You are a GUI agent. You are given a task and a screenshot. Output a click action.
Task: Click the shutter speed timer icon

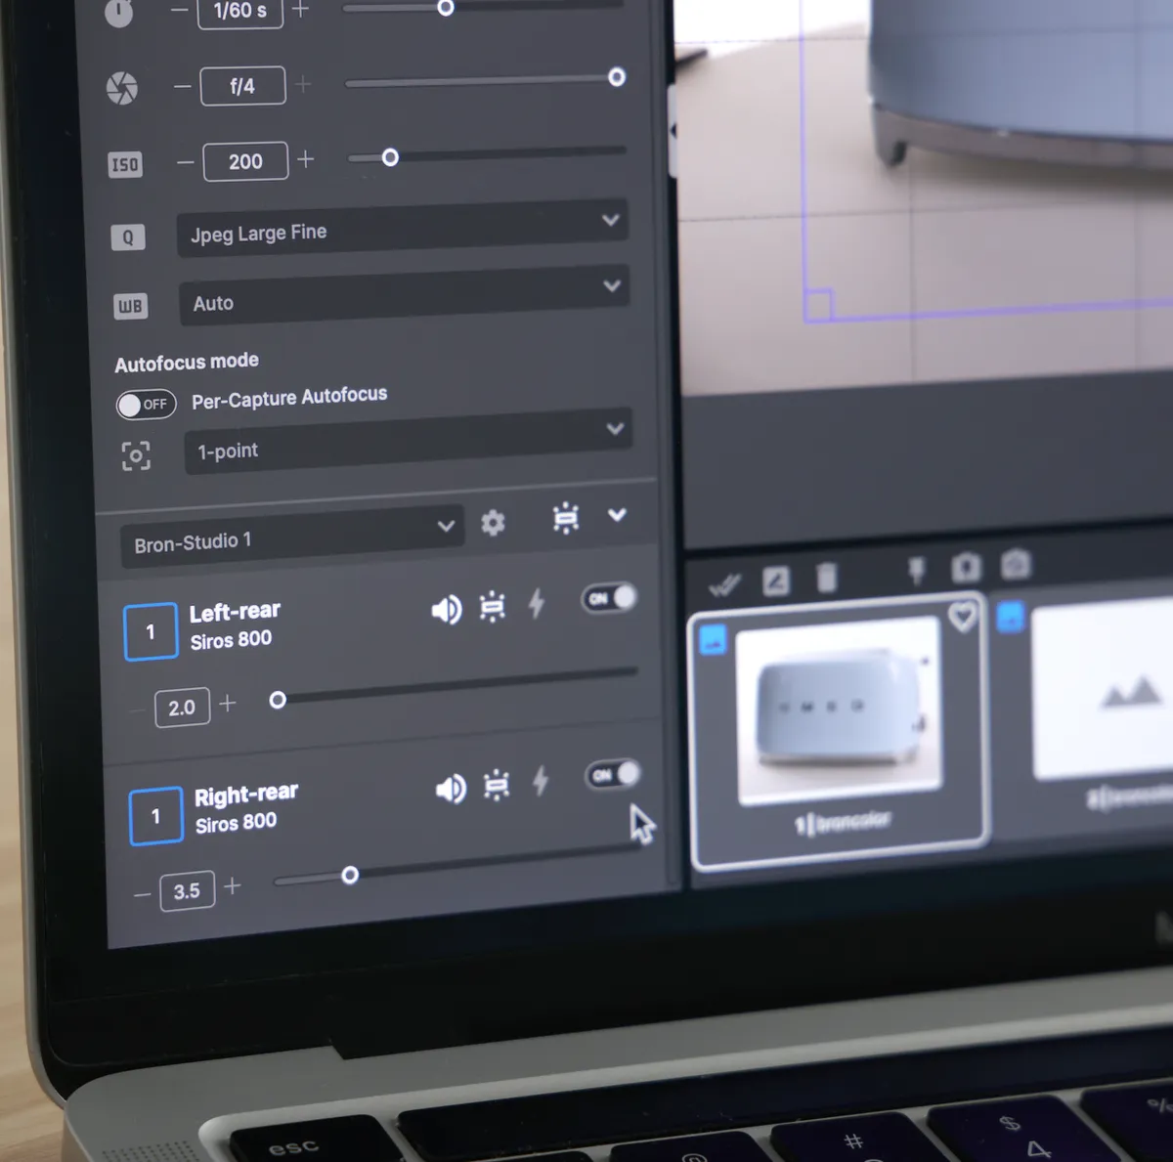click(x=118, y=13)
